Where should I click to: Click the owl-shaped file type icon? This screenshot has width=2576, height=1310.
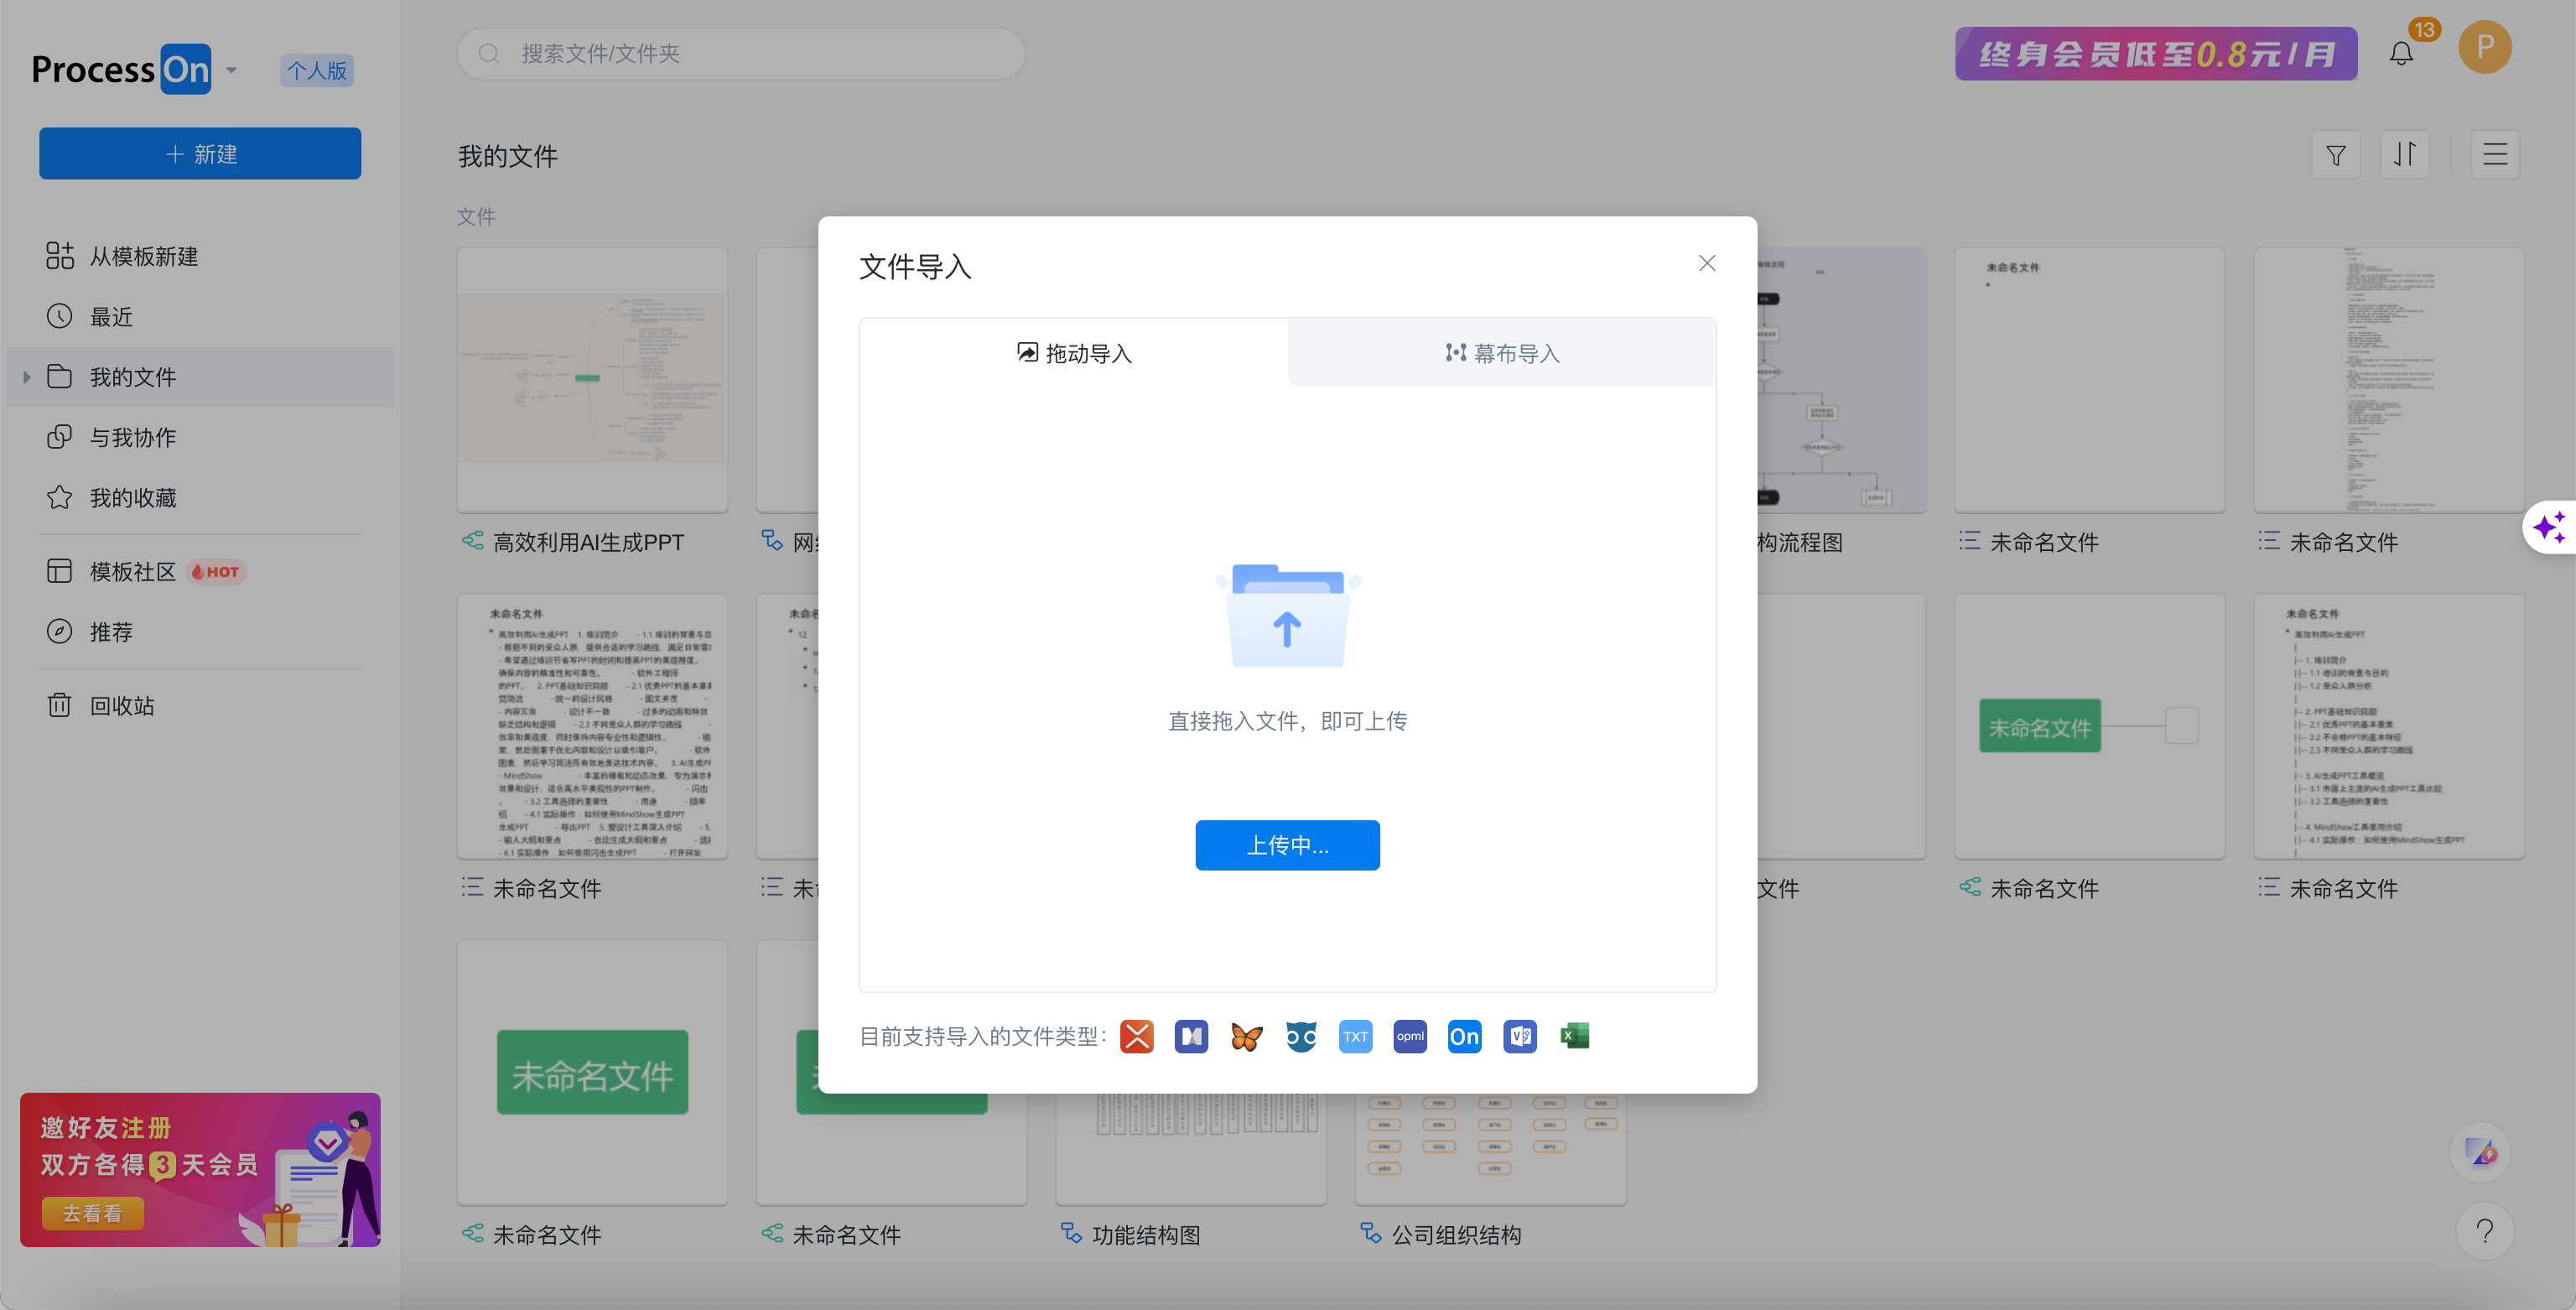[x=1301, y=1036]
